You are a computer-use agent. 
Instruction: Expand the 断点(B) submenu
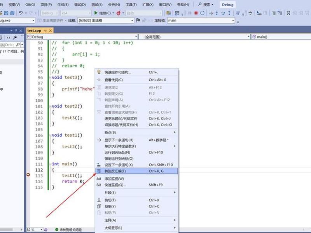click(137, 132)
